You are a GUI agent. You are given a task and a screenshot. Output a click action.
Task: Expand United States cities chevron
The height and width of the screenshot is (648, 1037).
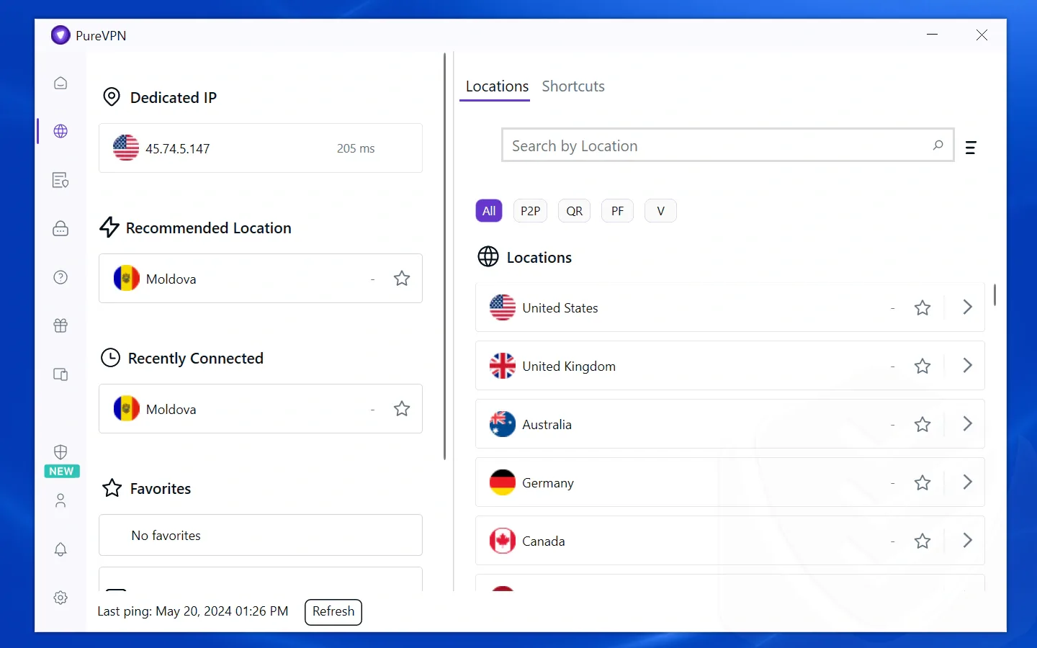click(x=967, y=307)
